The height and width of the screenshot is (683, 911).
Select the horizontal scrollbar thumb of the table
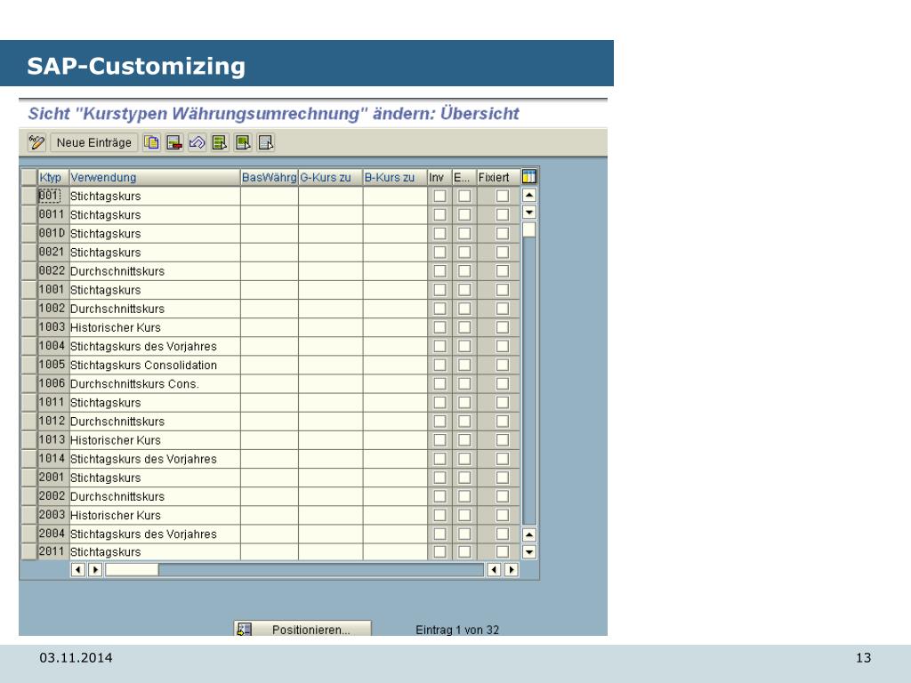tap(132, 570)
